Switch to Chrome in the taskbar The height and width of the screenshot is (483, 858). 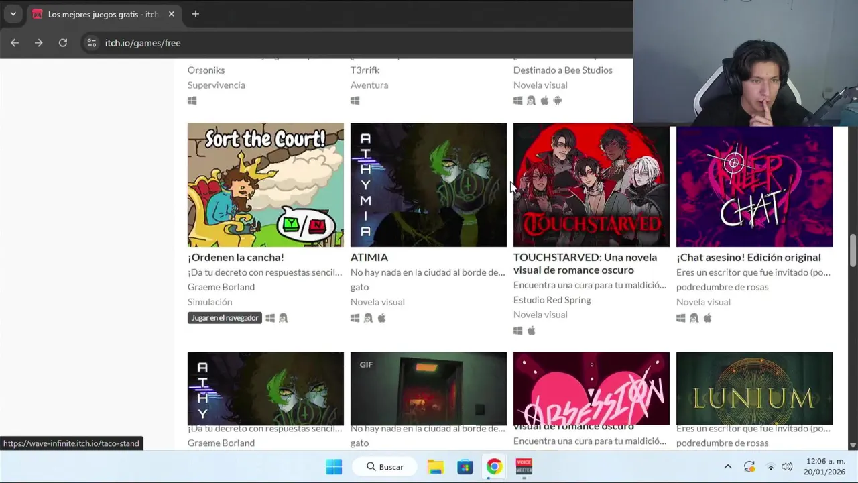(x=494, y=466)
